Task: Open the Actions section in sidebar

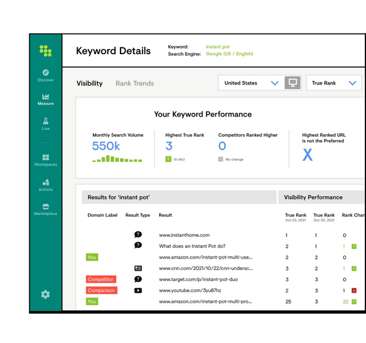Action: [x=45, y=185]
